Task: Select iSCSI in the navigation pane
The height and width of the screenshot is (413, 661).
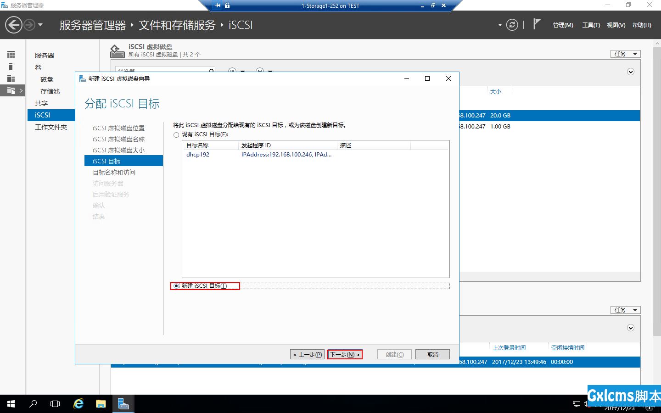Action: pos(51,115)
